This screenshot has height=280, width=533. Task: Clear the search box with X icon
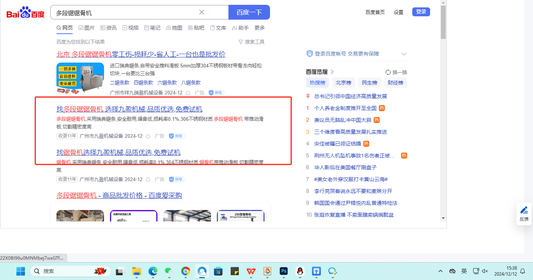click(x=202, y=12)
